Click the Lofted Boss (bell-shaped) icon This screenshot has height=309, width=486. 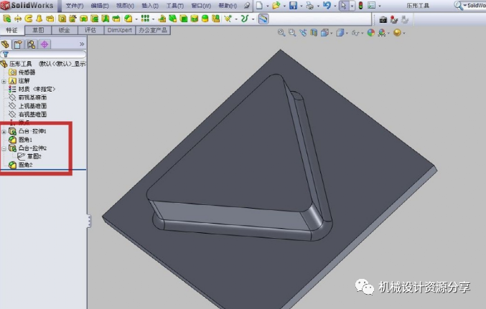coord(39,19)
